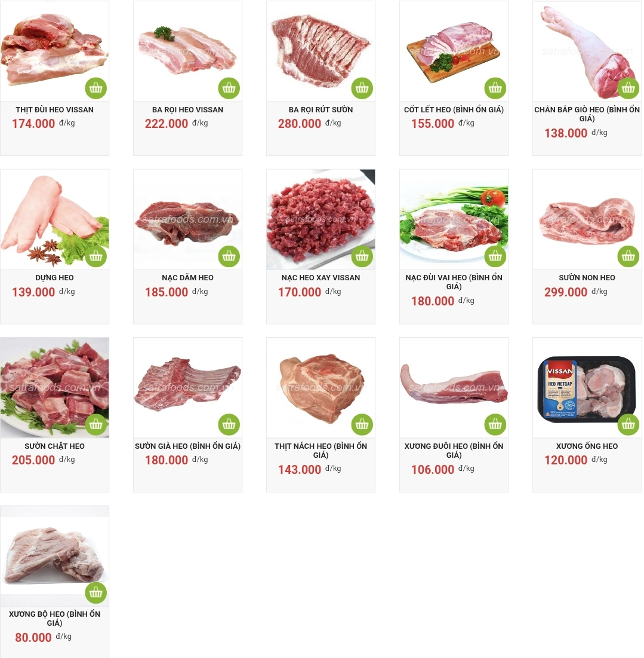Add Thịt Nách Heo to cart

[362, 424]
